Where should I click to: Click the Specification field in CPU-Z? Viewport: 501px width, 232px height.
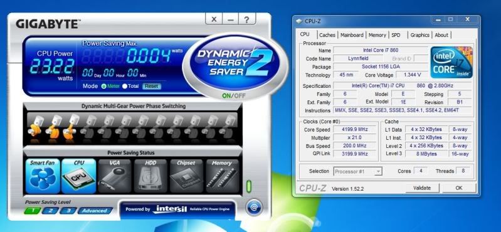[x=403, y=86]
